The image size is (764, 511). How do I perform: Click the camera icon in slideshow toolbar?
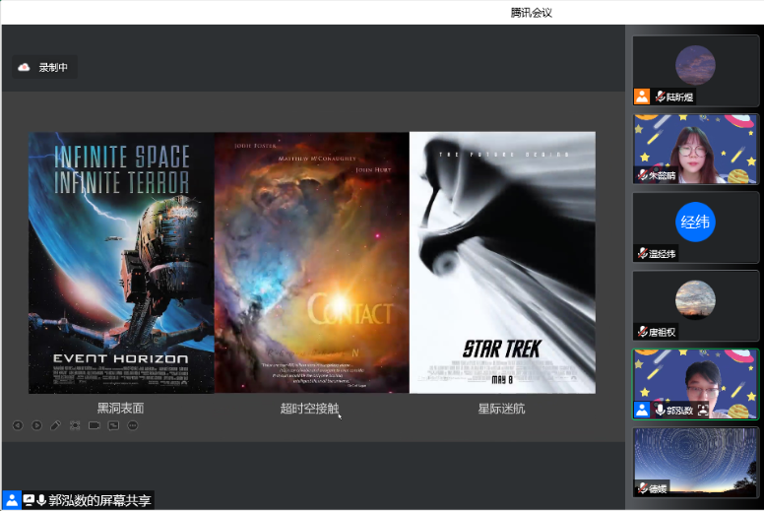tap(95, 425)
